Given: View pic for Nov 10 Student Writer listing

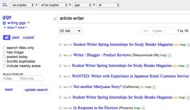Looking at the screenshot, I should [176, 45].
